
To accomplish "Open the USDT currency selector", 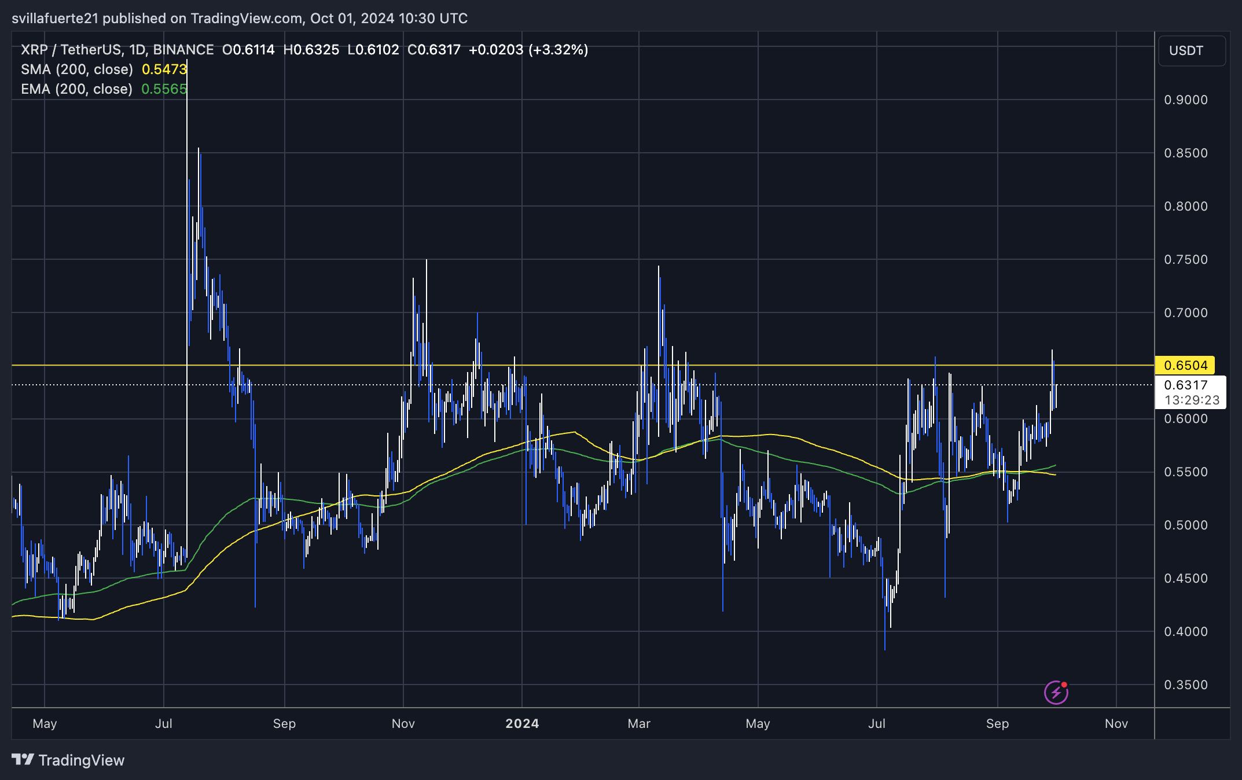I will (x=1191, y=51).
